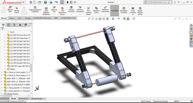This screenshot has width=193, height=103.
Task: Print the document using the printer icon
Action: 51,2
